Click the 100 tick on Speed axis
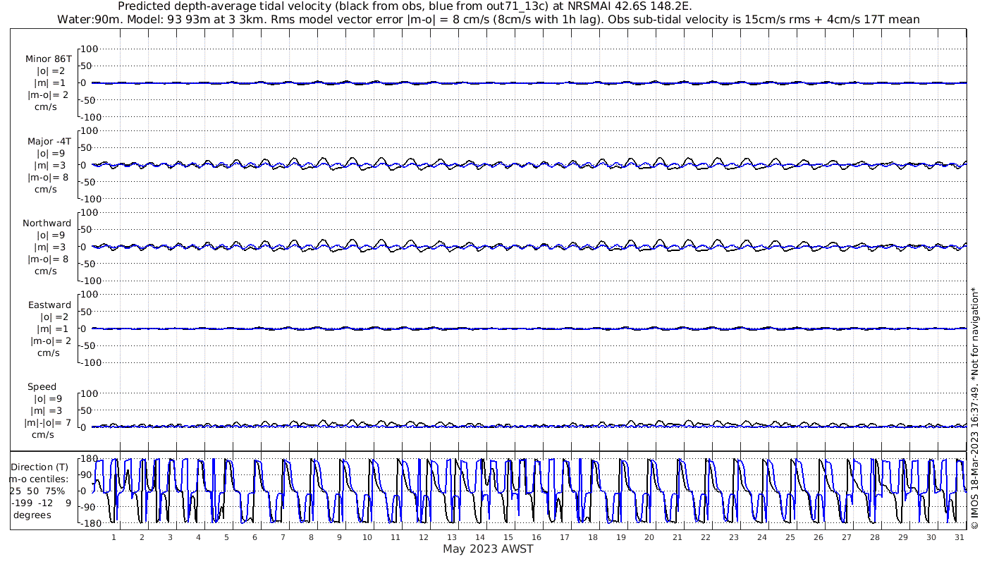The width and height of the screenshot is (987, 564). [90, 393]
